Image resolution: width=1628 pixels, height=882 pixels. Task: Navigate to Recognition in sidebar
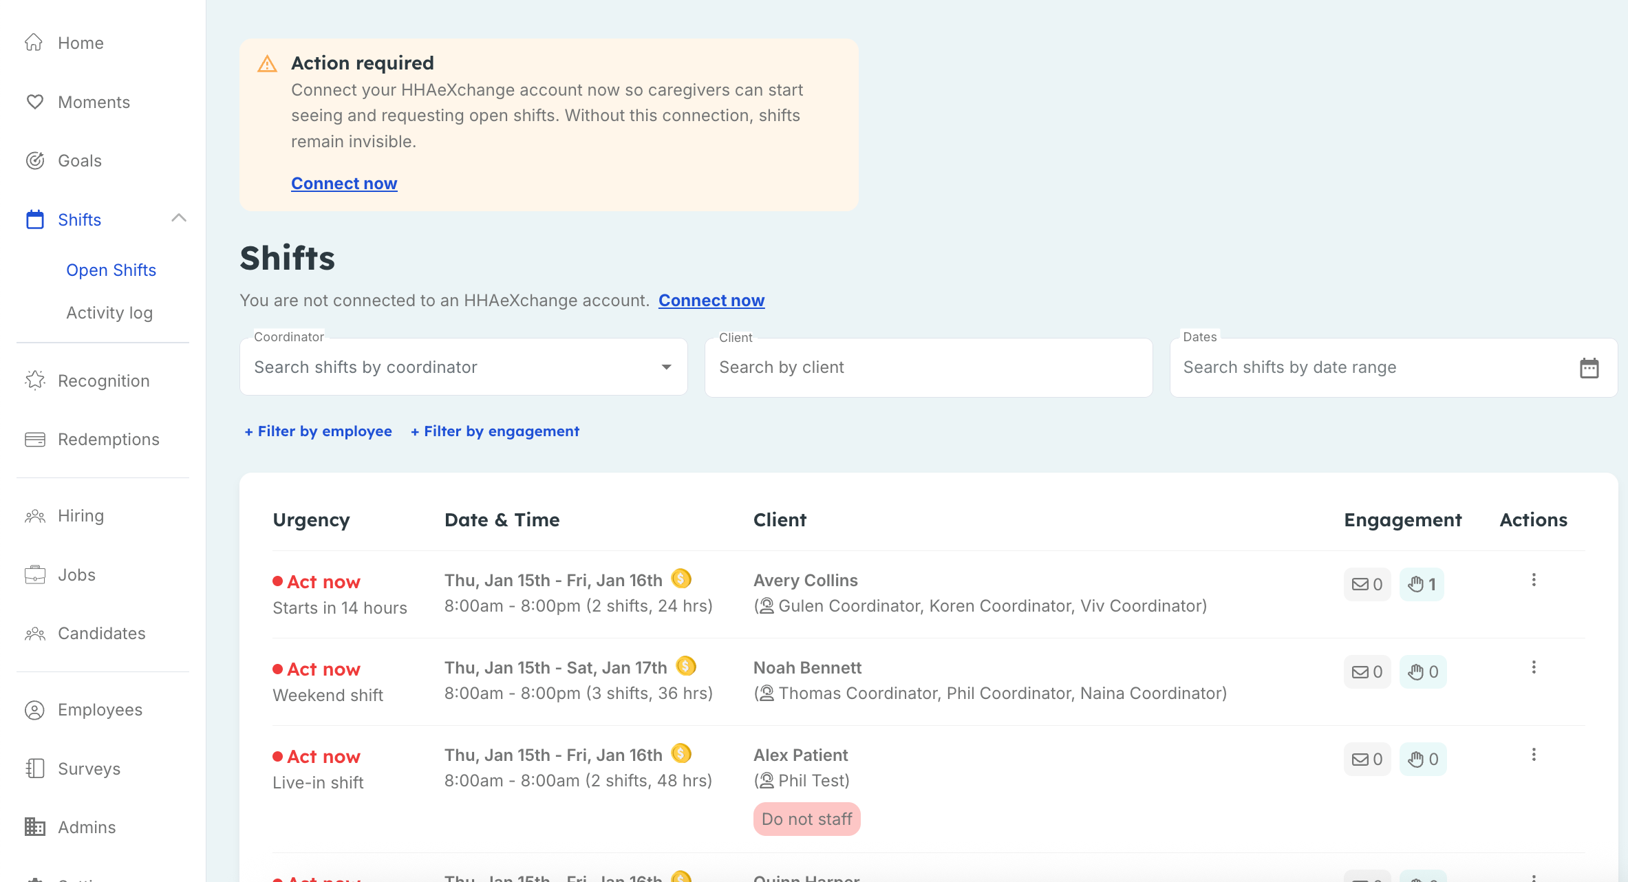click(x=103, y=380)
